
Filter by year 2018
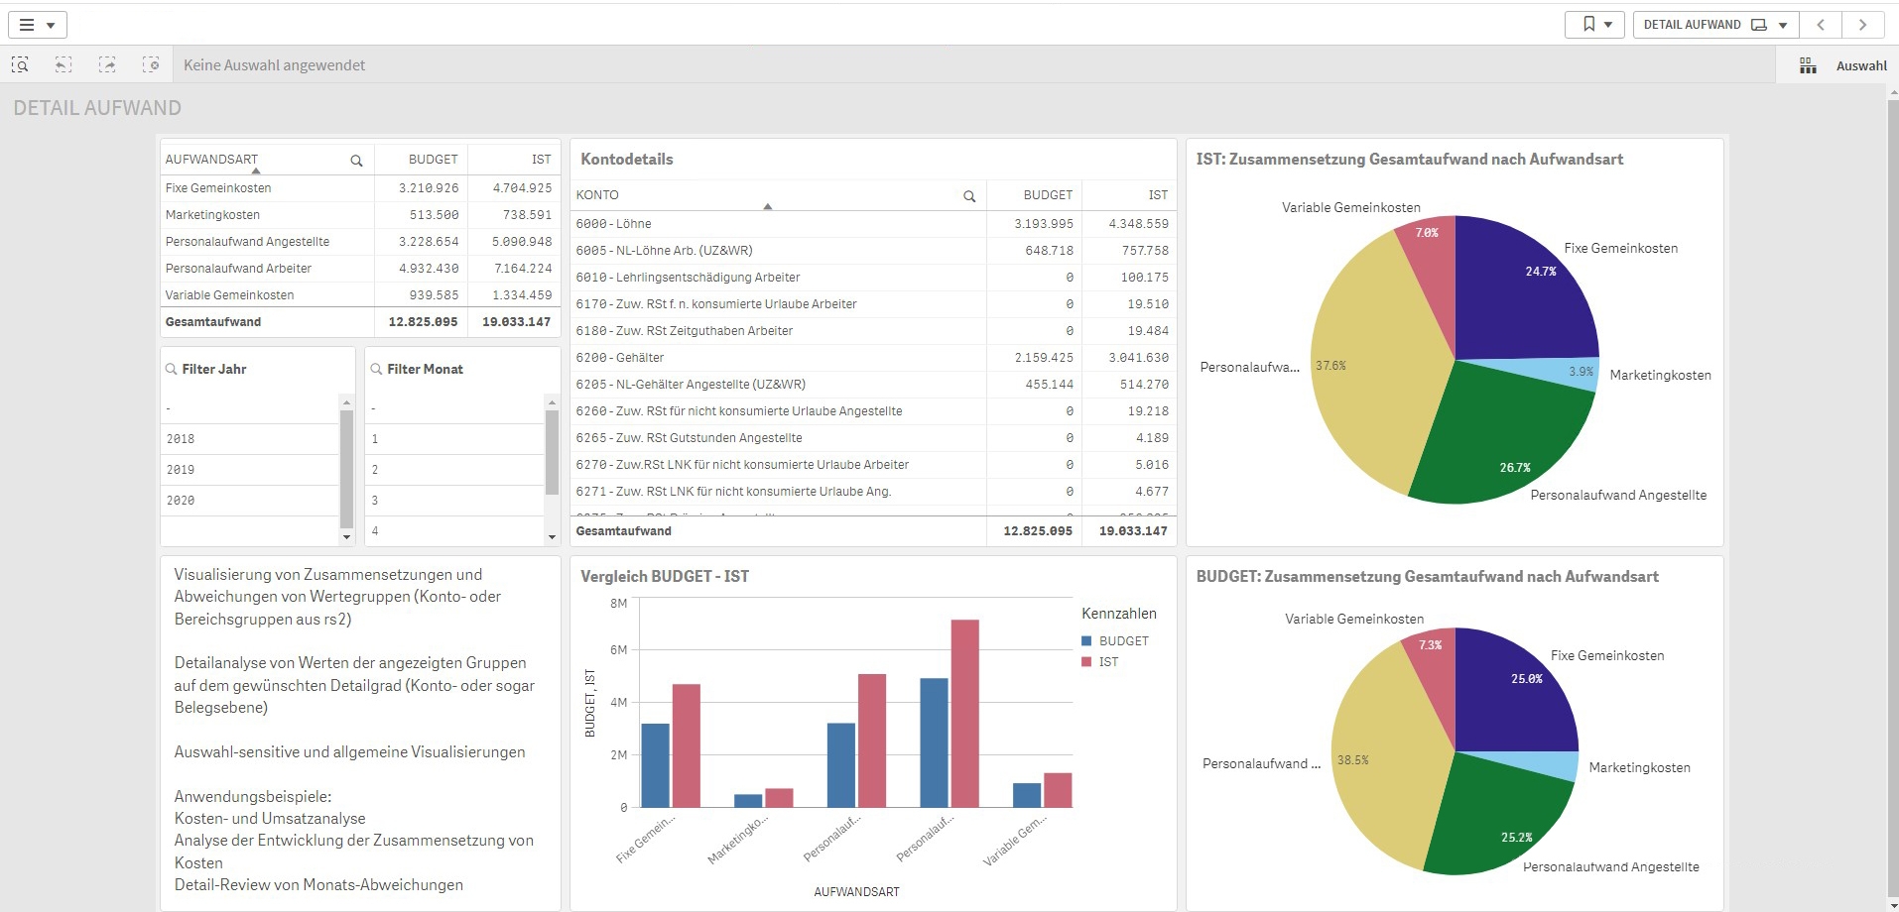pos(250,439)
